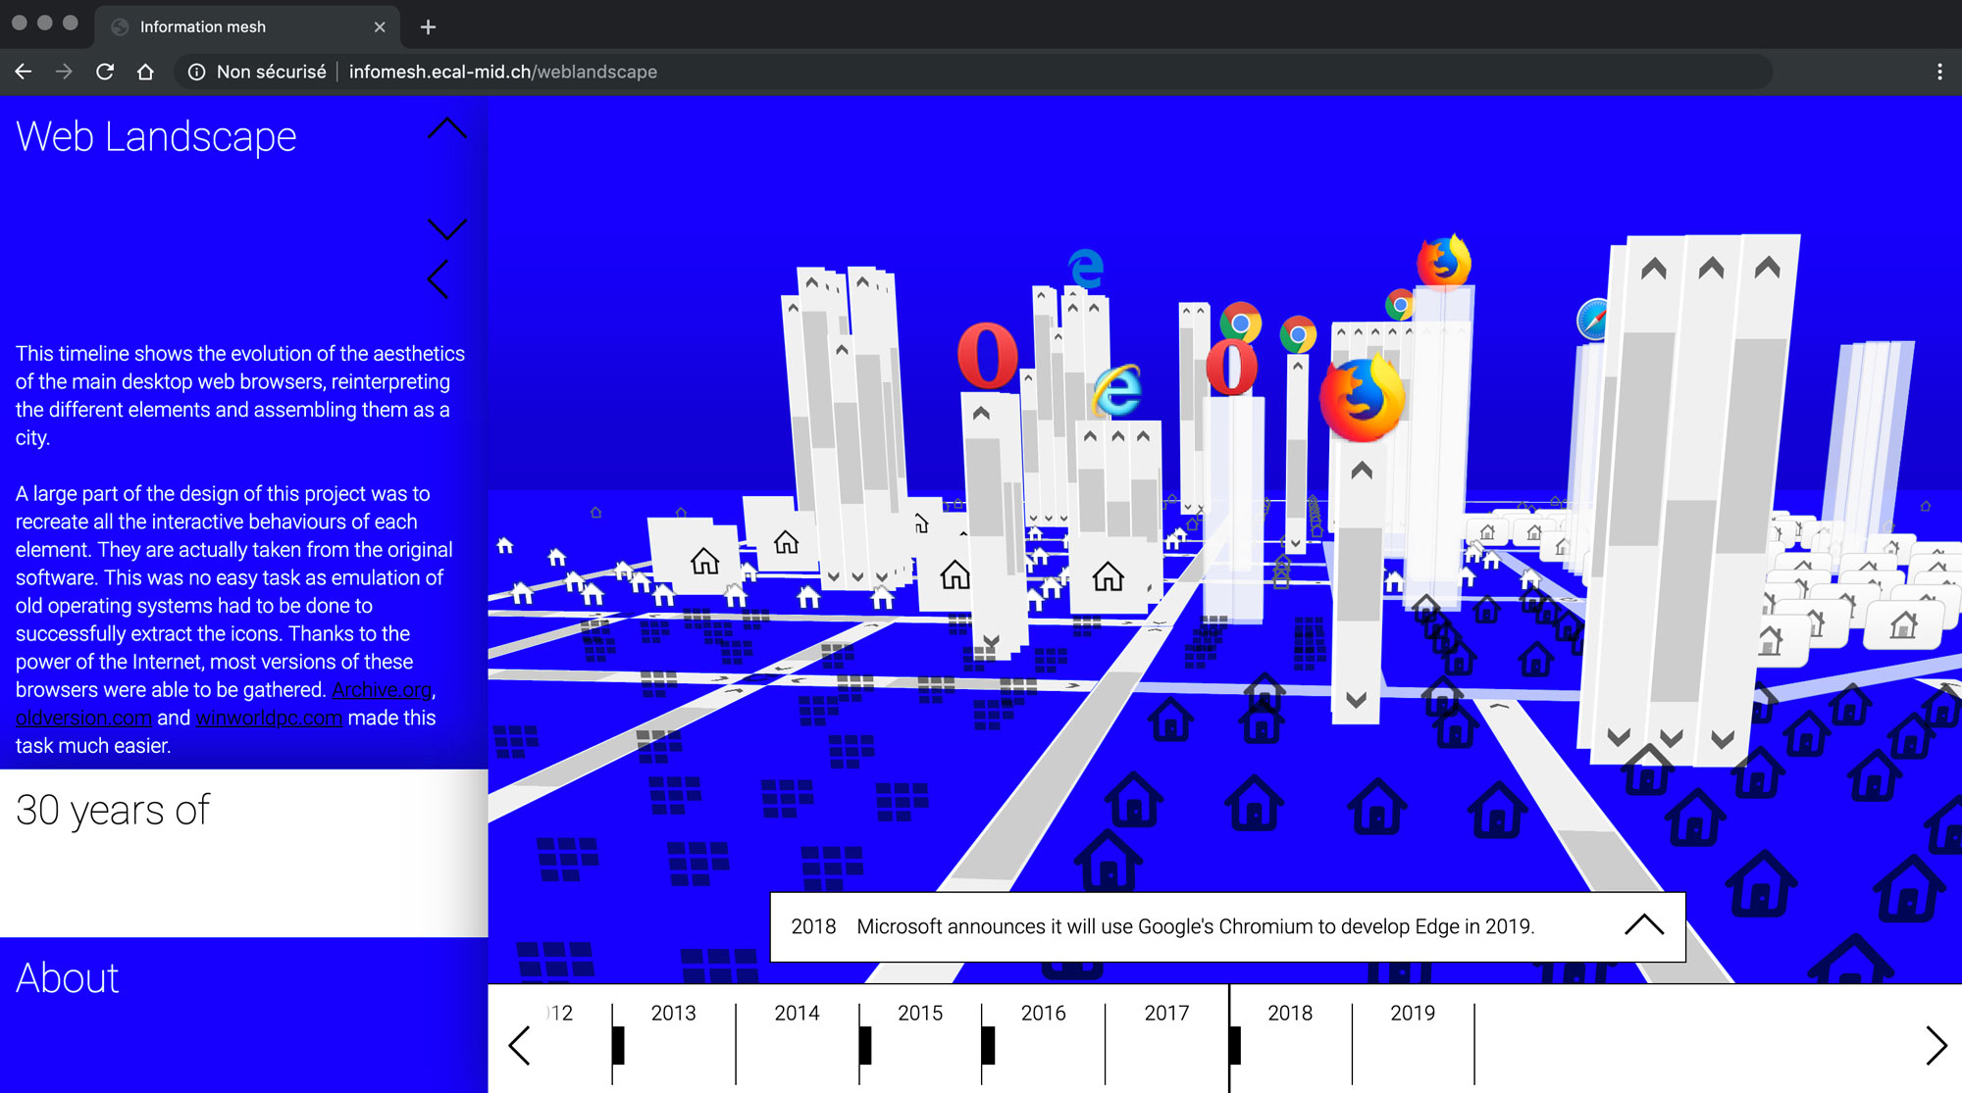Image resolution: width=1962 pixels, height=1093 pixels.
Task: Click the site information icon in the address bar
Action: 196,72
